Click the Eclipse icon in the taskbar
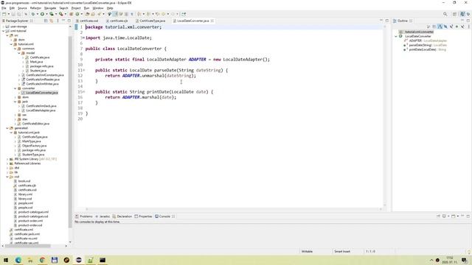The height and width of the screenshot is (265, 472). click(x=79, y=260)
